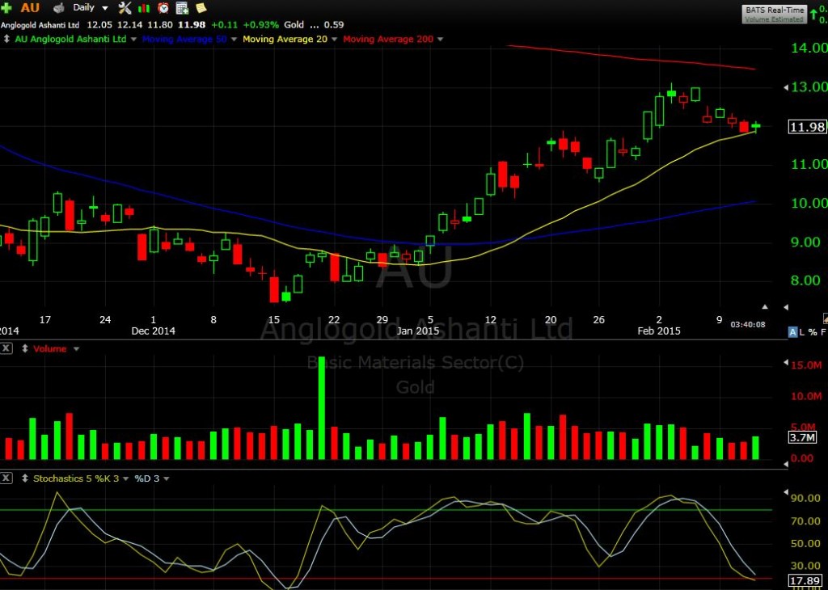Click triangle marker beside 0.00 volume scale

point(786,463)
